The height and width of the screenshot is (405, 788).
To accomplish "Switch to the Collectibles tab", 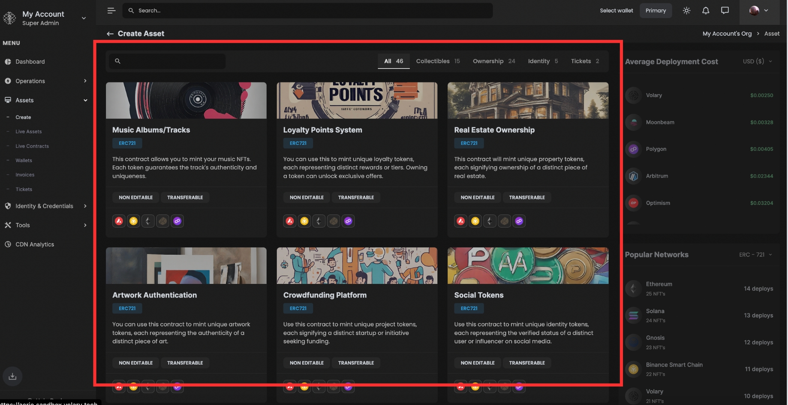I will coord(438,61).
